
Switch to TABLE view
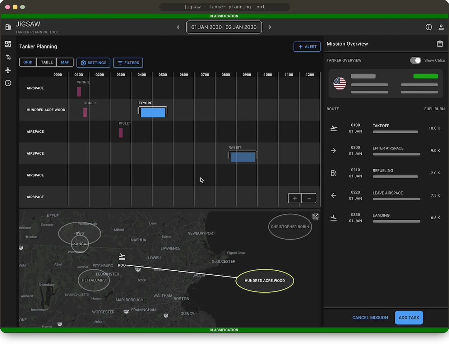pos(47,62)
